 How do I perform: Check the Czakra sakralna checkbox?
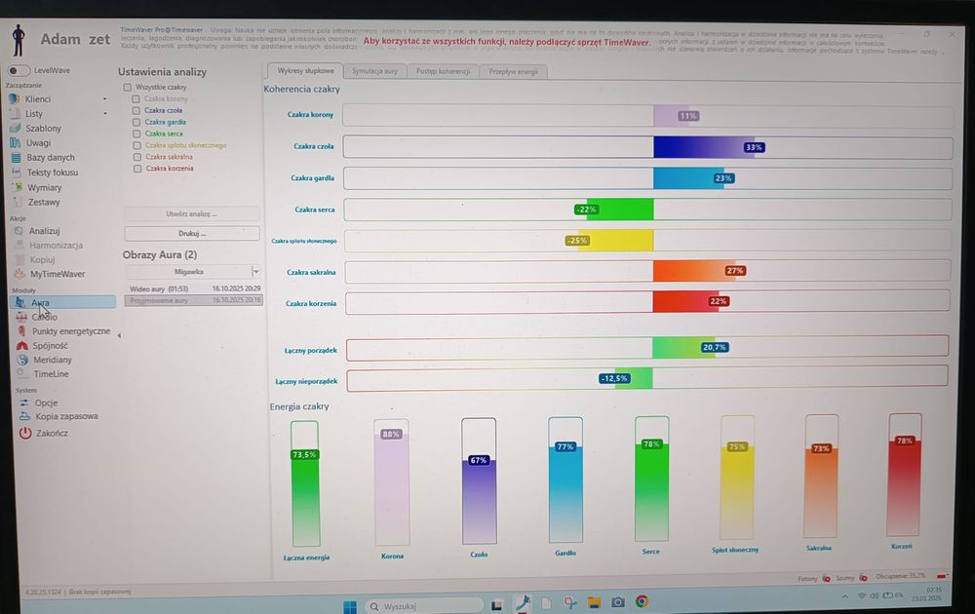pyautogui.click(x=137, y=157)
